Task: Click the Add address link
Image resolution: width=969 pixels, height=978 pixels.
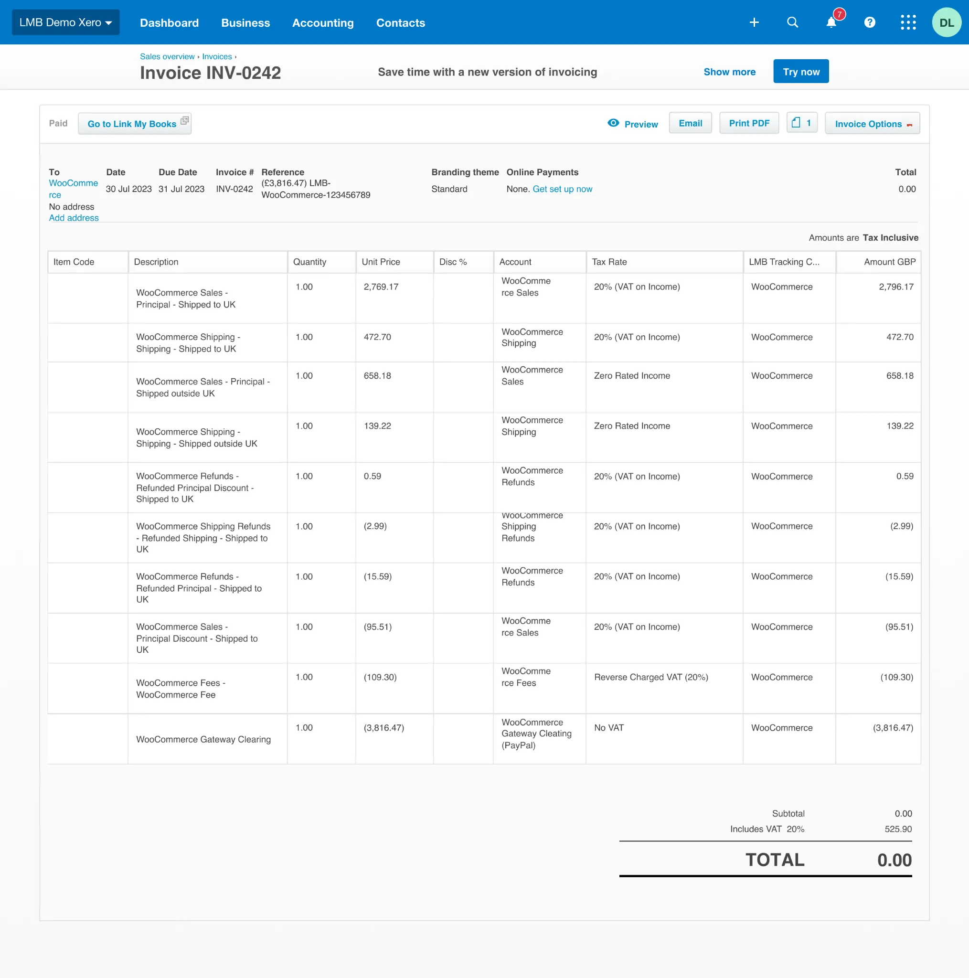Action: click(x=74, y=218)
